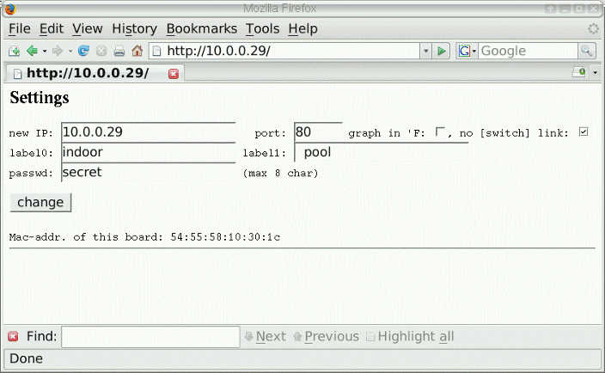
Task: Click the Done status bar text
Action: click(x=26, y=358)
